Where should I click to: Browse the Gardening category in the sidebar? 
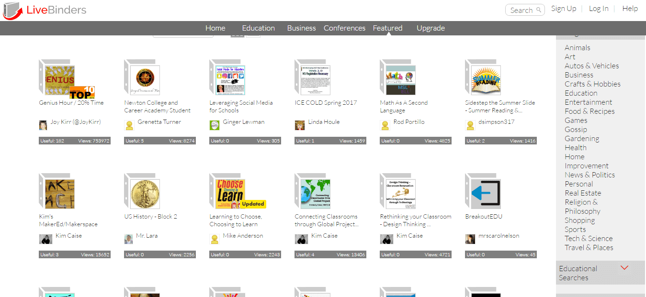582,138
